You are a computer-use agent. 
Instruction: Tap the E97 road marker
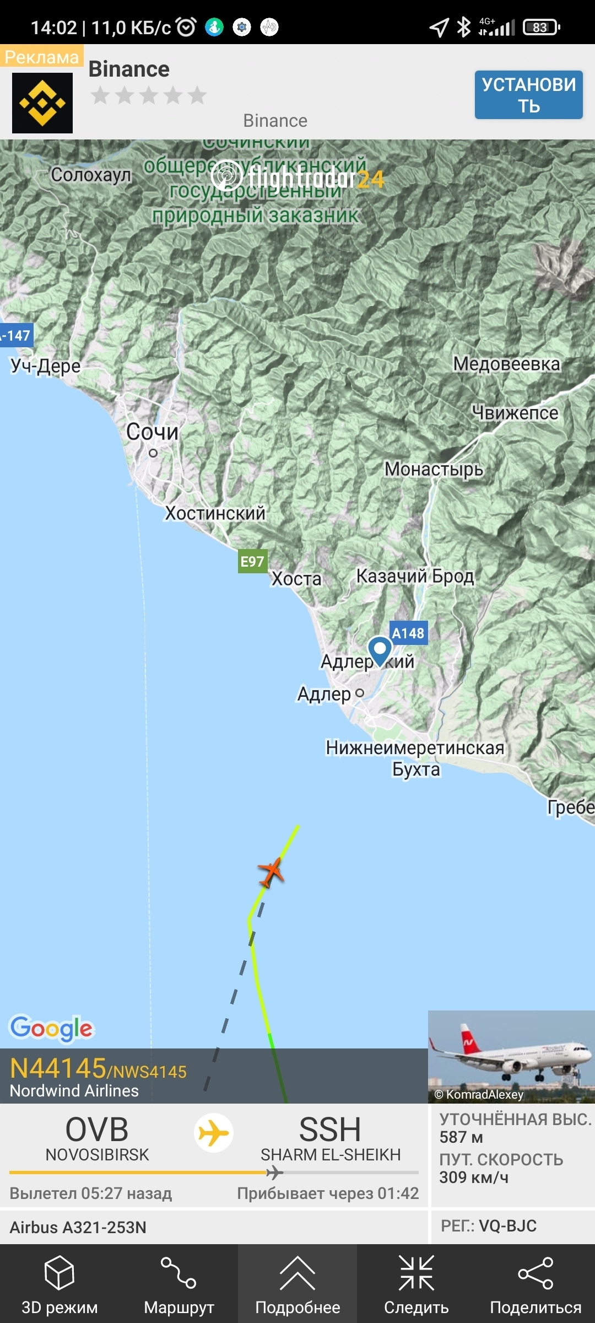(252, 561)
